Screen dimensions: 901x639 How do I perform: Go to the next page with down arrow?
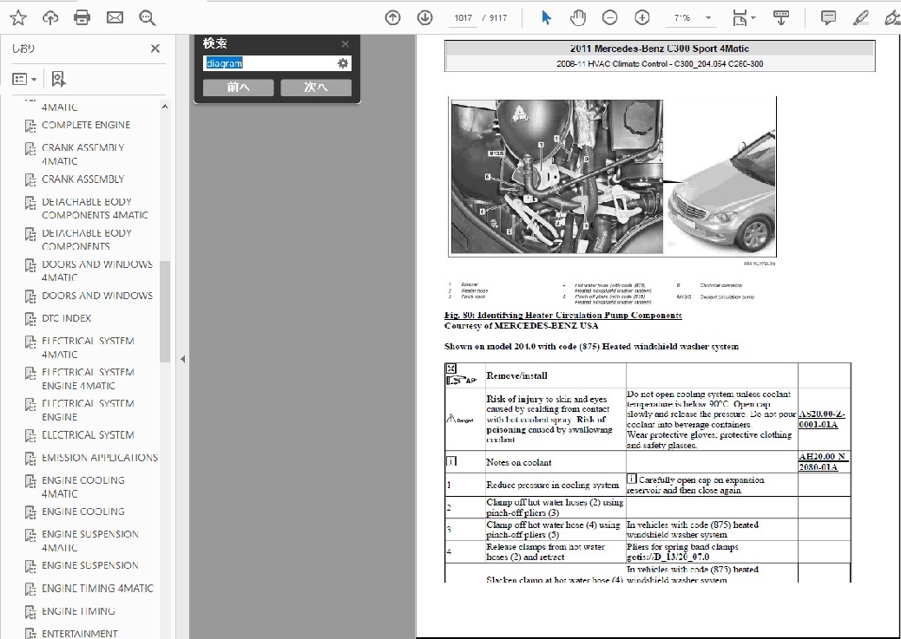tap(424, 18)
